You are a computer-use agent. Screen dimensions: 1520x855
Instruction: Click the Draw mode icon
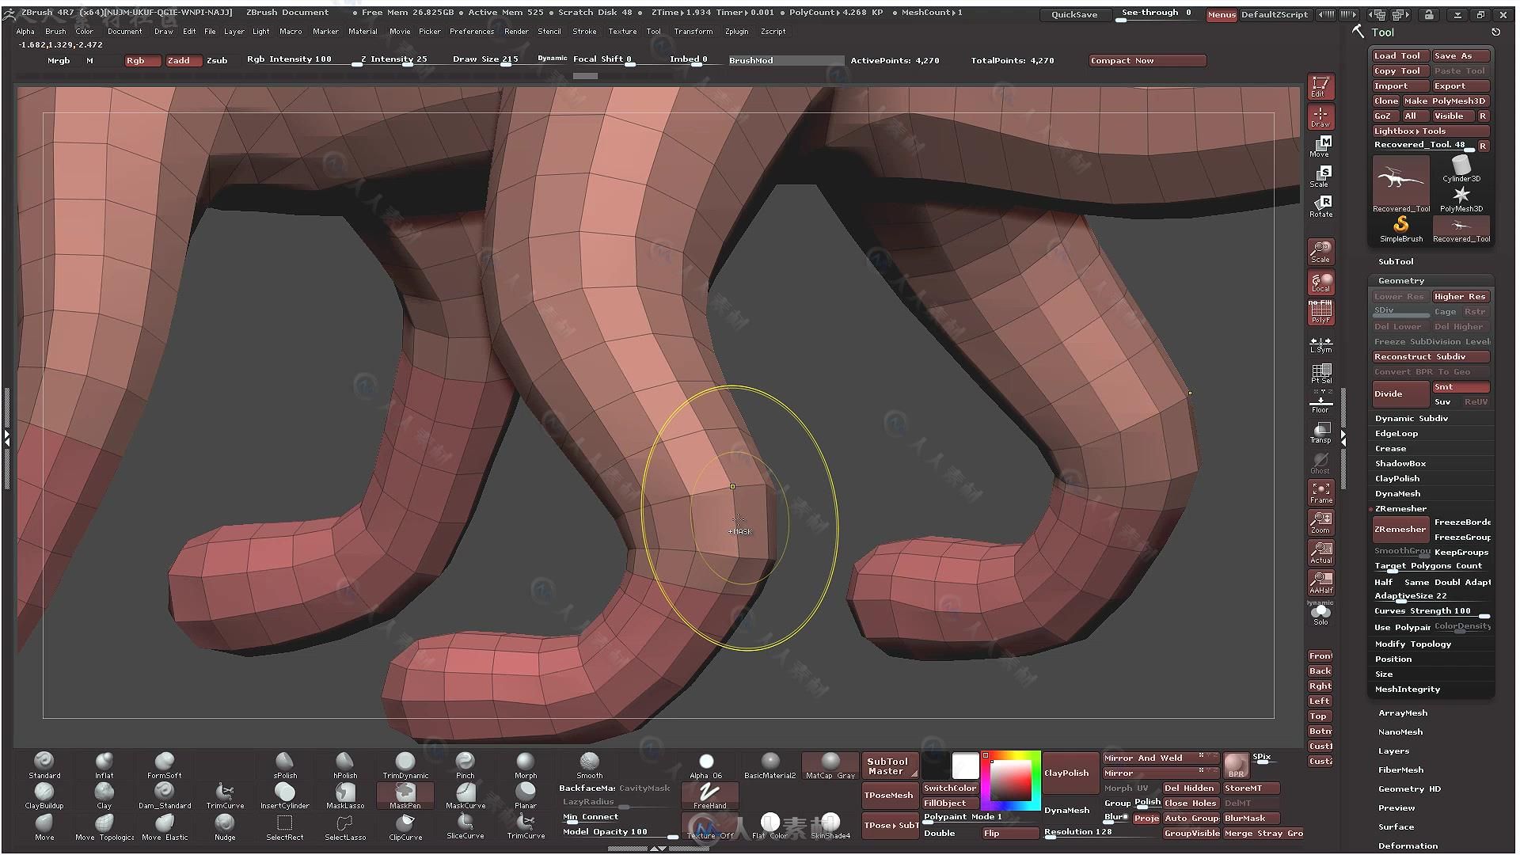(1320, 116)
